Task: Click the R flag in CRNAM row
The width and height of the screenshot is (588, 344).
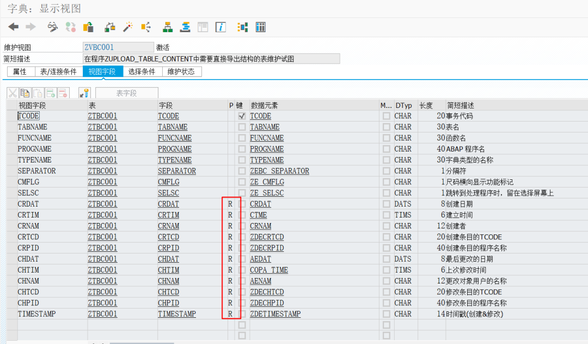Action: click(230, 226)
